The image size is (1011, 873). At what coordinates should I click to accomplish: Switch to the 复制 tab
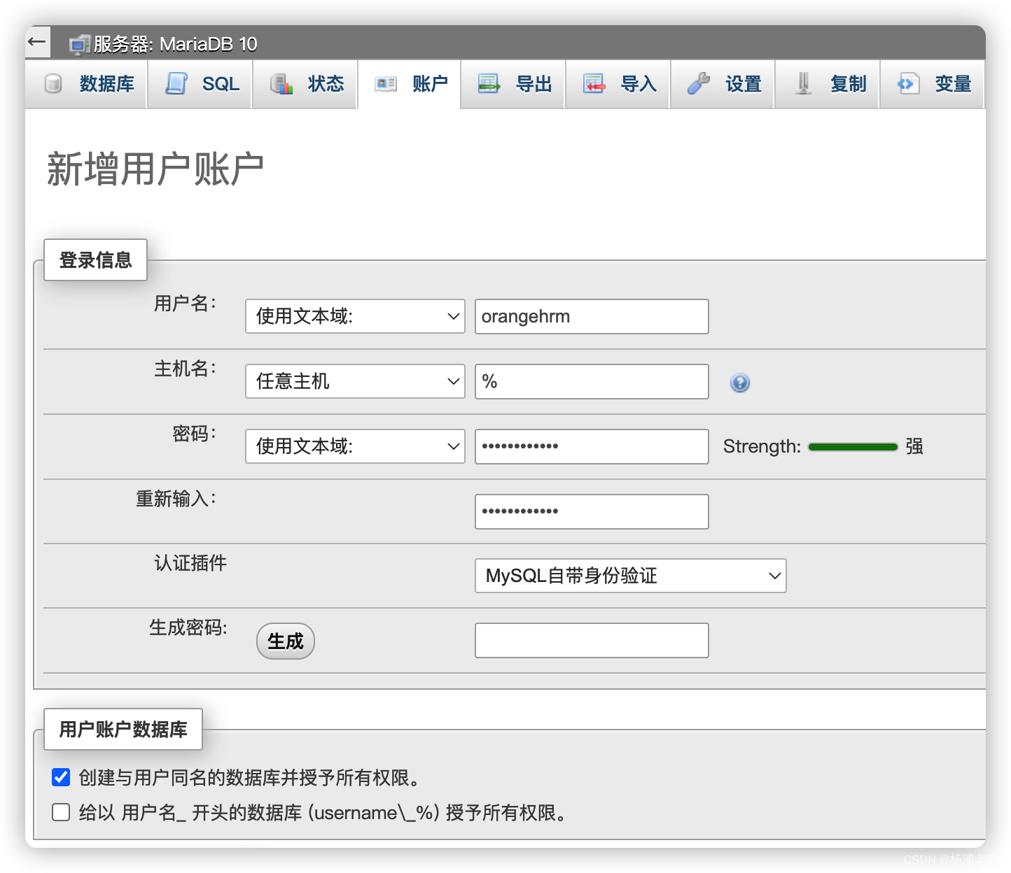(828, 84)
